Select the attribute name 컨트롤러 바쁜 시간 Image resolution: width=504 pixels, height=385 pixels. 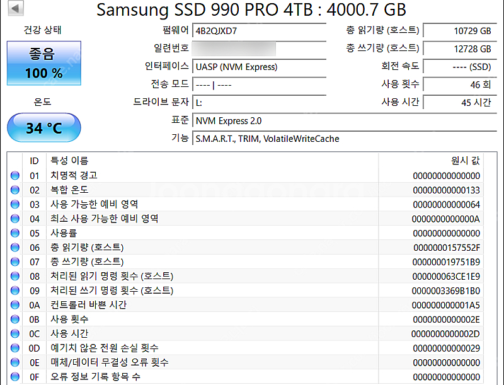[x=88, y=305]
